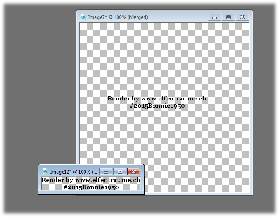Click the '#2015Bonnie1950' text in Image12 canvas
The height and width of the screenshot is (217, 279).
(x=91, y=187)
